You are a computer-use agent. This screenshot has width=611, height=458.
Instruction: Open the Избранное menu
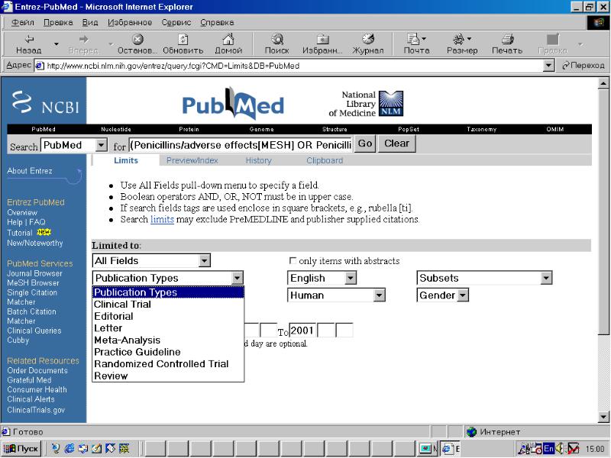coord(130,23)
